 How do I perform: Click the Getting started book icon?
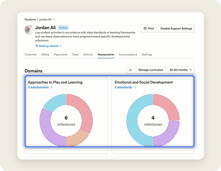37,46
